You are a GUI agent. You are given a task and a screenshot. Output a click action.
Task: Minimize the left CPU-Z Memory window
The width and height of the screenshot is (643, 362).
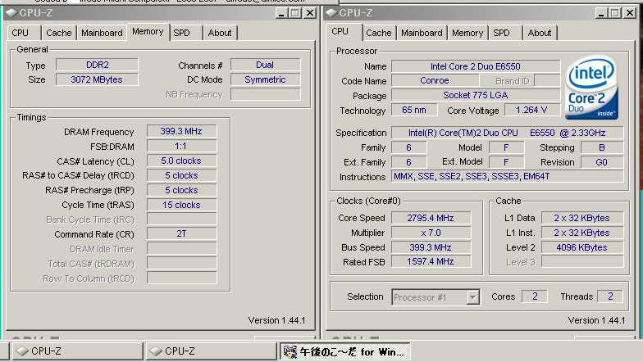point(281,13)
